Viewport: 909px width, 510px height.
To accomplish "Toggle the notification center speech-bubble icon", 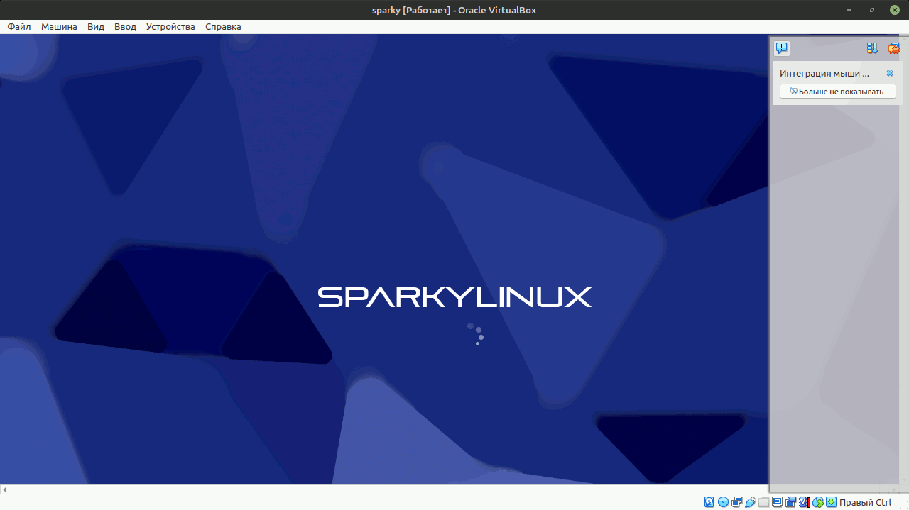I will (x=782, y=48).
